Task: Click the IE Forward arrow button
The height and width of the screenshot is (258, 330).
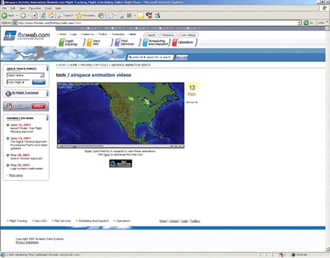Action: pos(23,15)
